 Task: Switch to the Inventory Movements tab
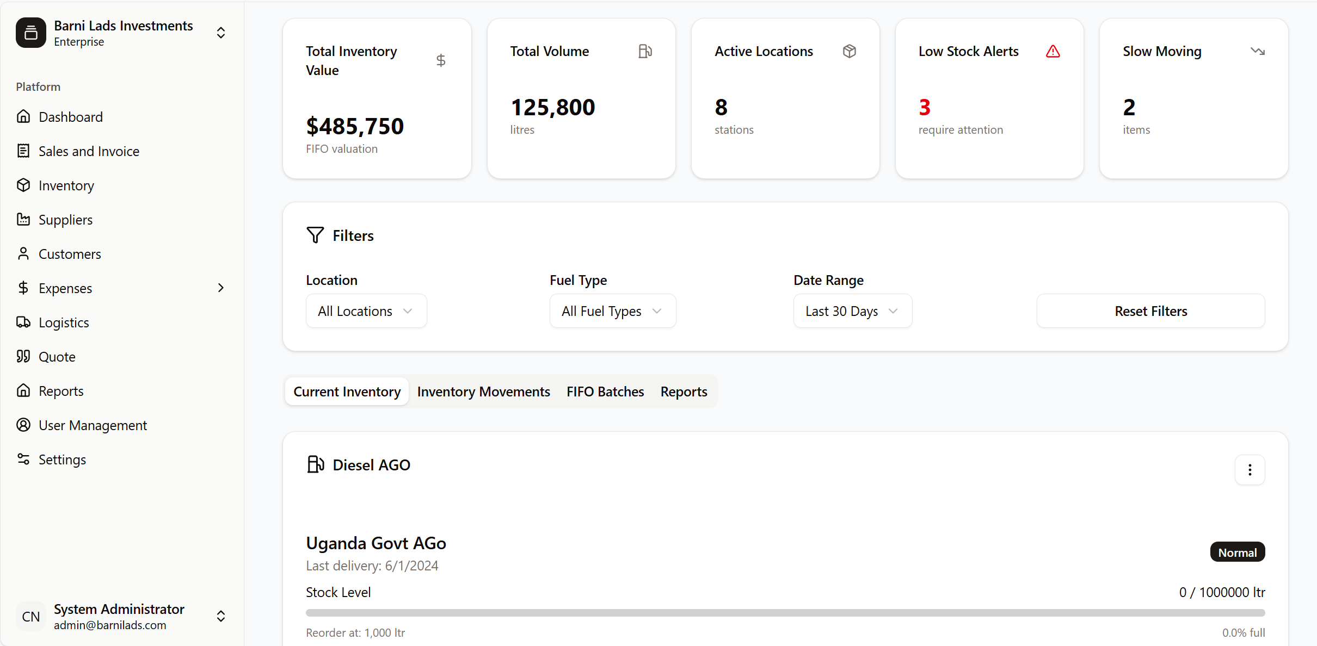click(484, 392)
